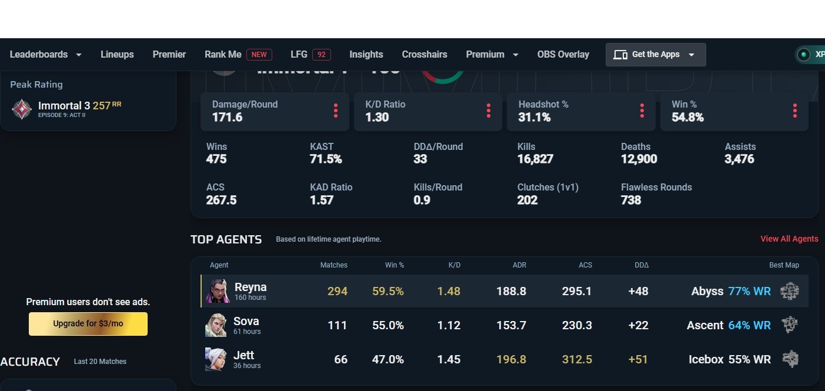Click Reyna agent portrait

pyautogui.click(x=217, y=291)
